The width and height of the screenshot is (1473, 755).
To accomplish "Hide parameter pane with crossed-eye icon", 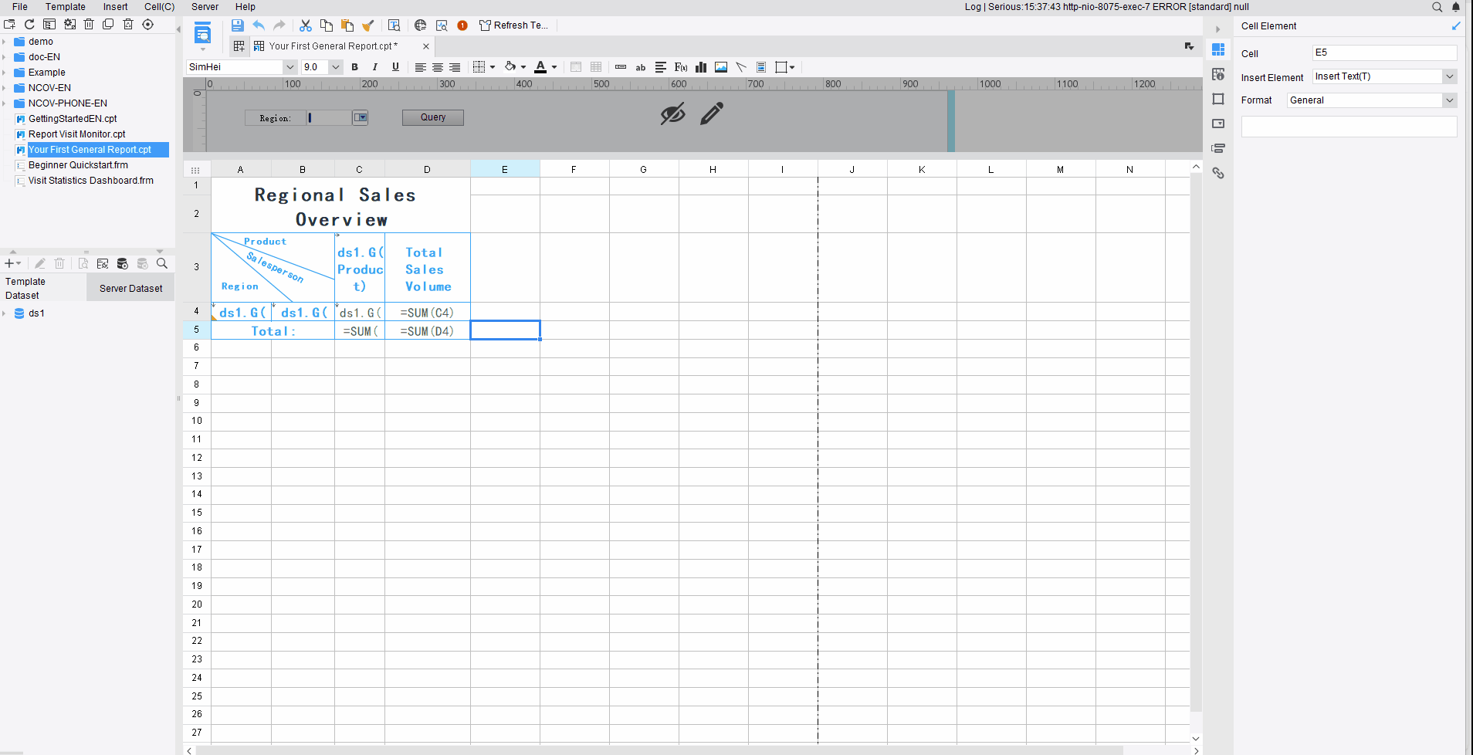I will (672, 113).
